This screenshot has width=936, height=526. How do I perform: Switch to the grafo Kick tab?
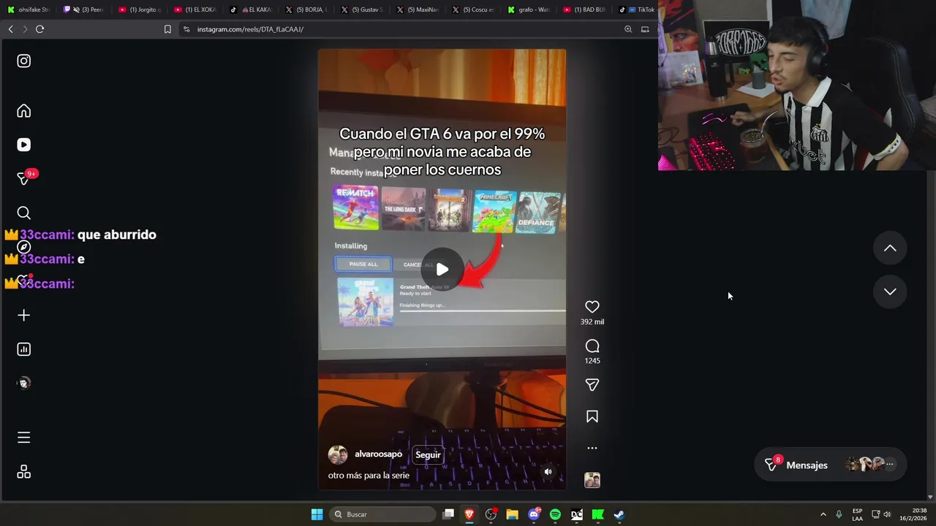click(529, 9)
